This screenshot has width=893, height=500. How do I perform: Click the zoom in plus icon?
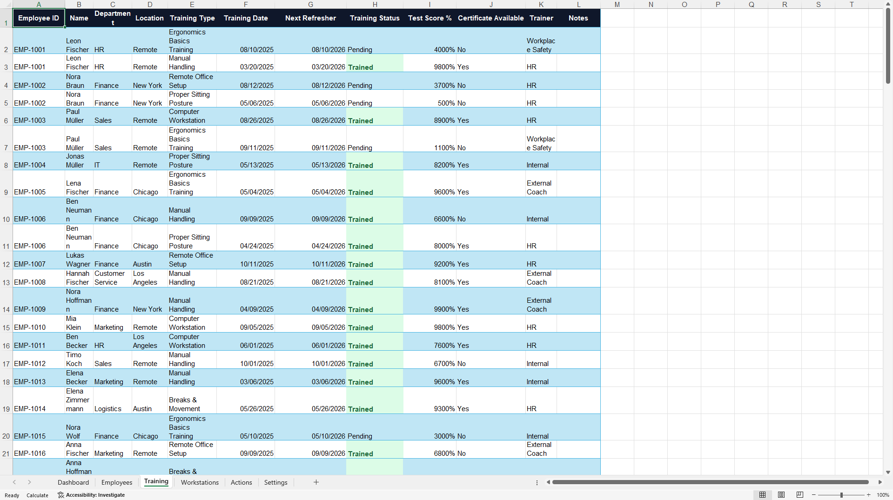coord(868,495)
